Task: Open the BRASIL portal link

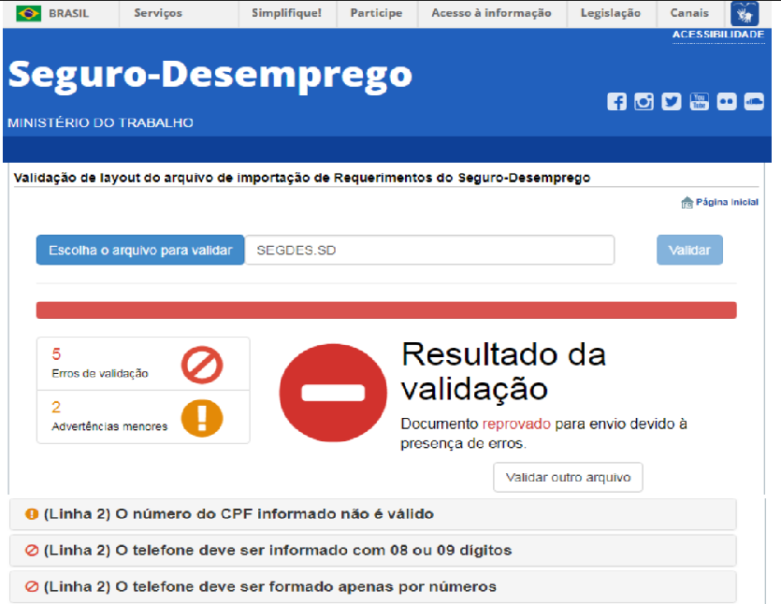Action: coord(68,13)
